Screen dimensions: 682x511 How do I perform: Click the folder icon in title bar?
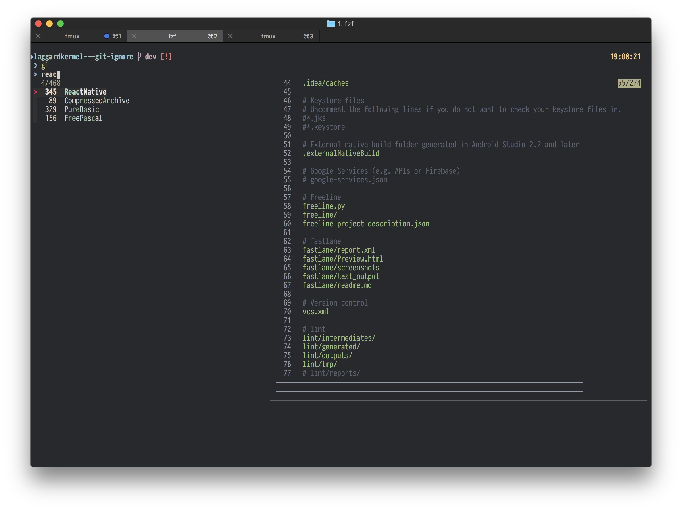[x=331, y=24]
